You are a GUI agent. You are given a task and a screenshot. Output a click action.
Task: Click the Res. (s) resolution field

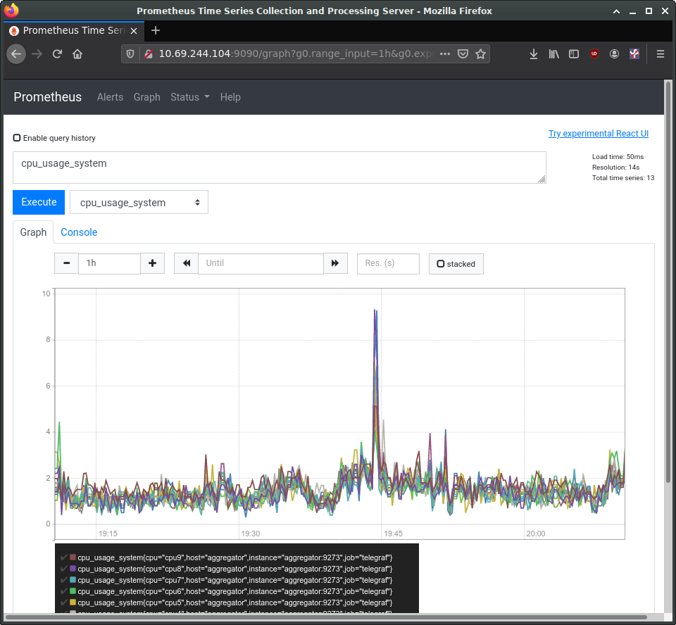[x=388, y=263]
